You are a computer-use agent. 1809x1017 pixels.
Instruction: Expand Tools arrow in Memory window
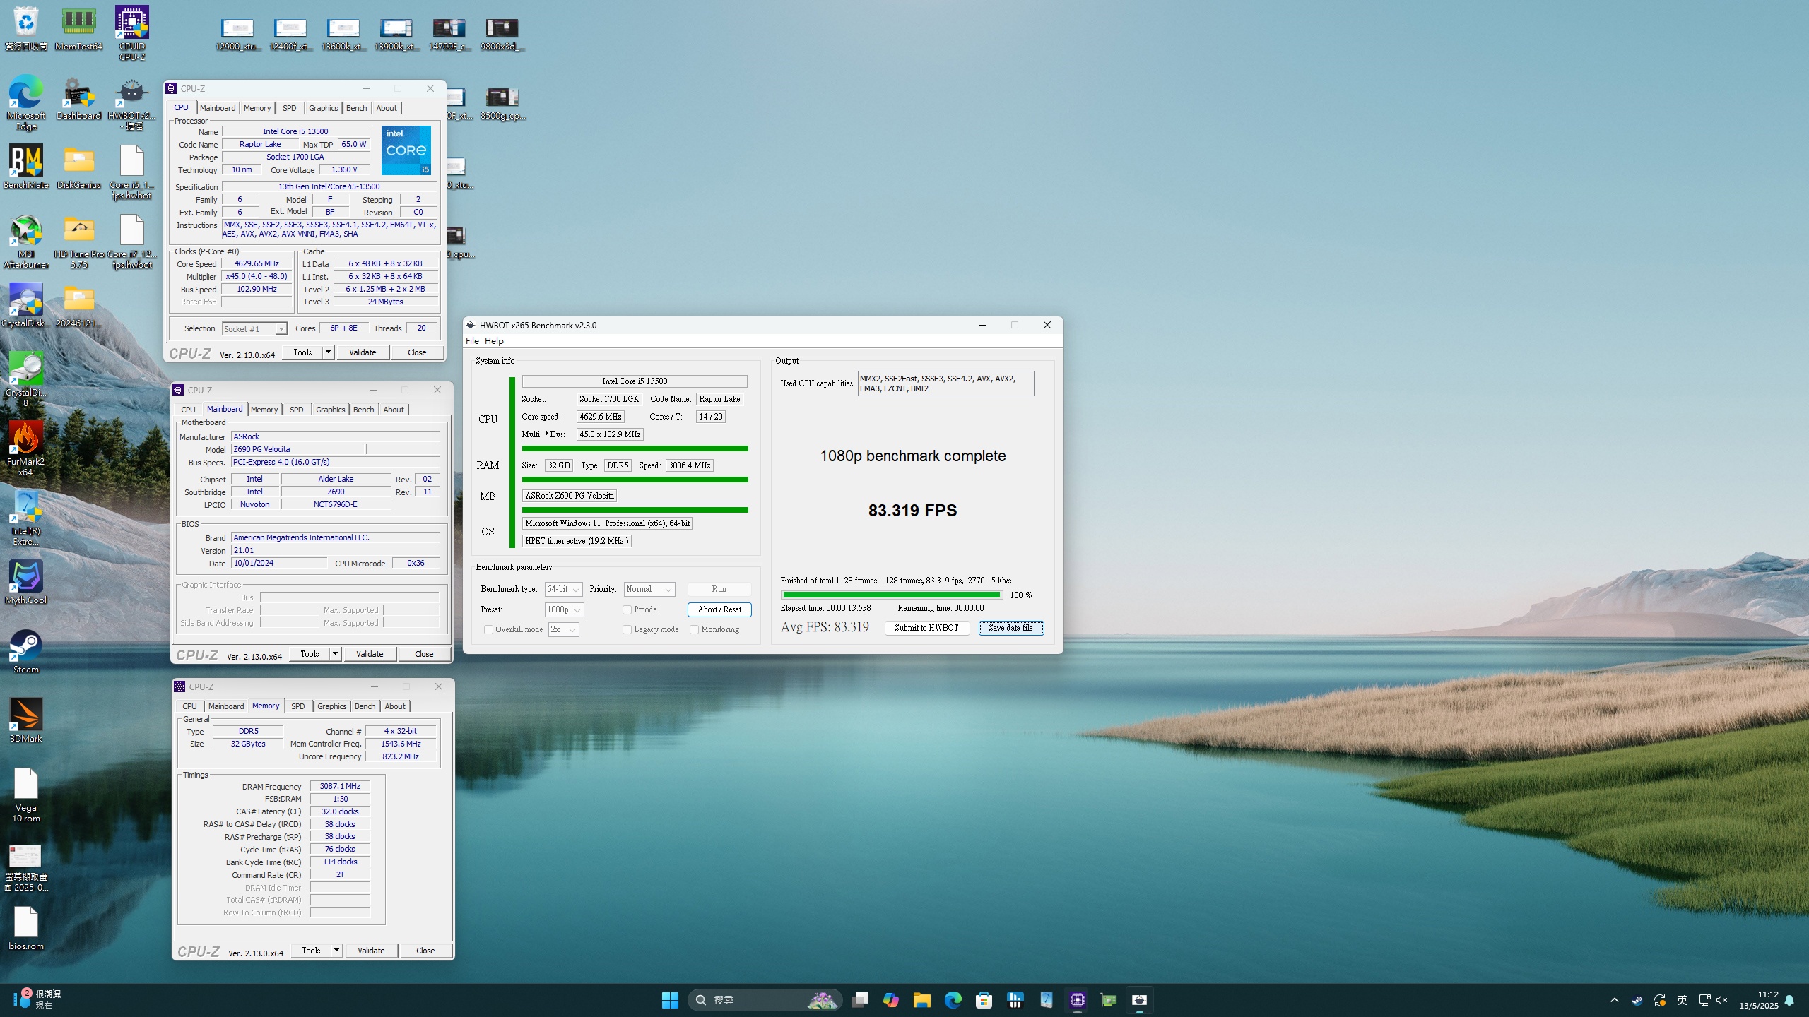click(x=336, y=951)
